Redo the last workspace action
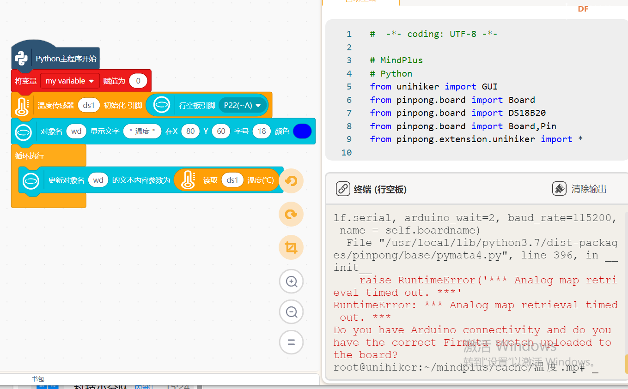Screen dimensions: 628x389 [291, 214]
